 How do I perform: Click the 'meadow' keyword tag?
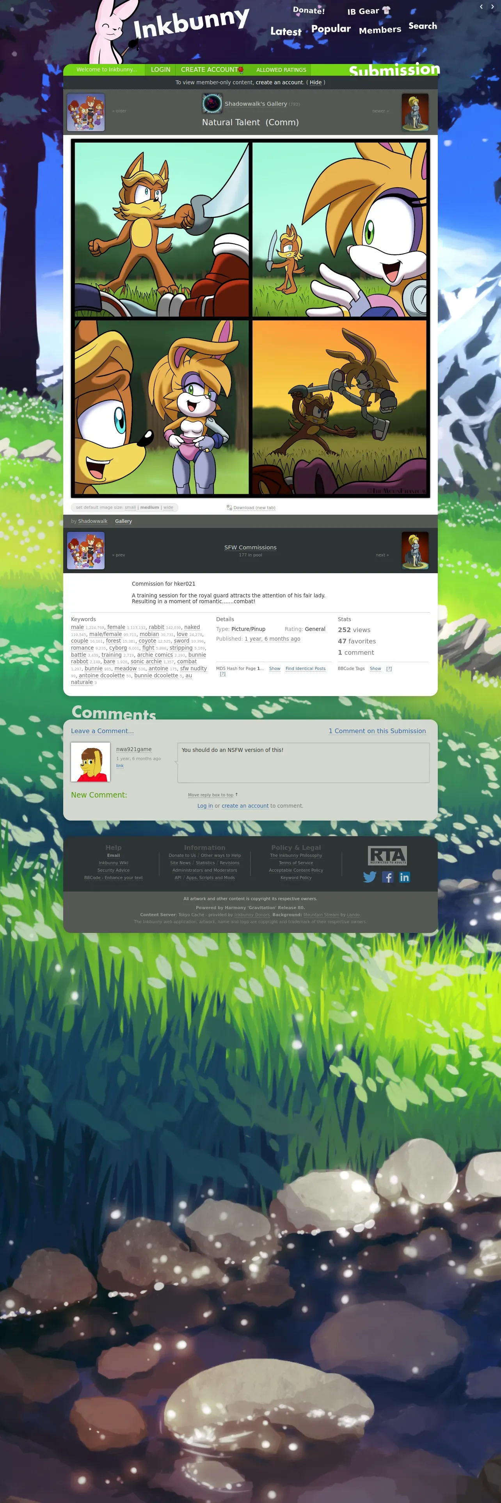(125, 668)
